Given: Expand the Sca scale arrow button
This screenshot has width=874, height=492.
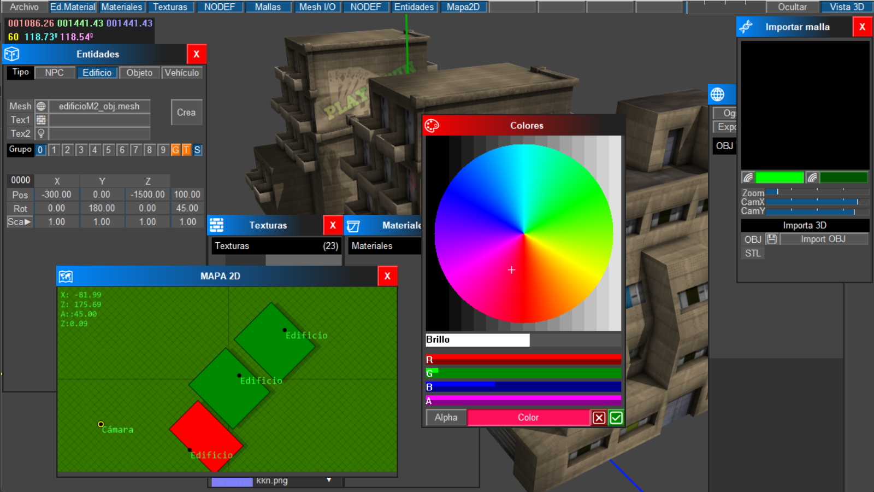Looking at the screenshot, I should 20,222.
